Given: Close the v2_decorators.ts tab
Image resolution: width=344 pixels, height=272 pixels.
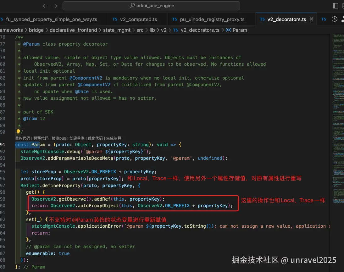Looking at the screenshot, I should point(311,19).
